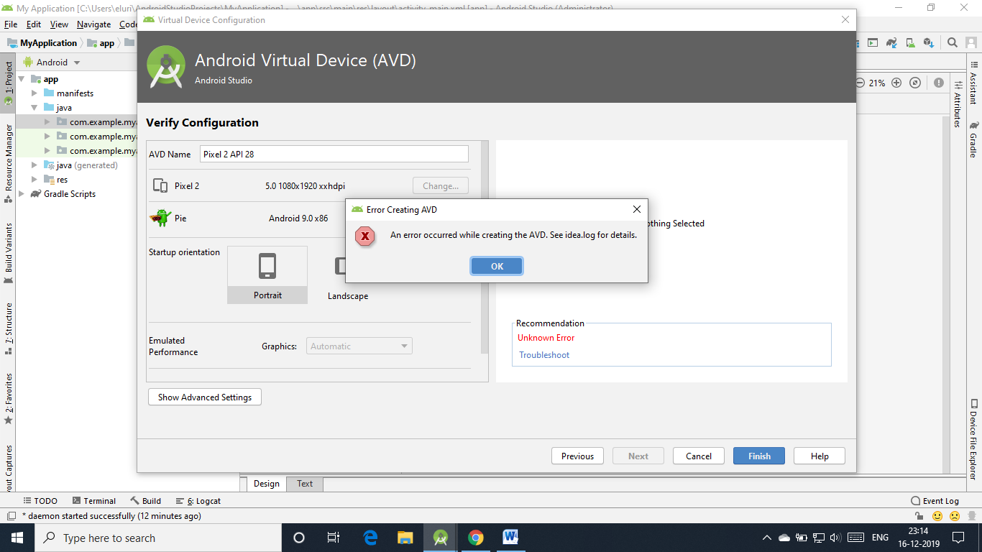
Task: Click the zoom to fit icon
Action: pos(915,83)
